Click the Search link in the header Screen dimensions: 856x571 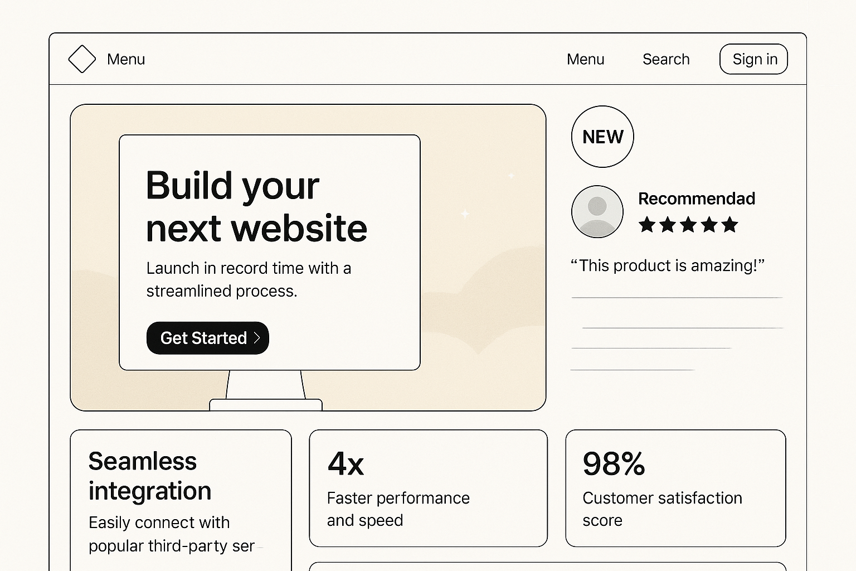666,59
